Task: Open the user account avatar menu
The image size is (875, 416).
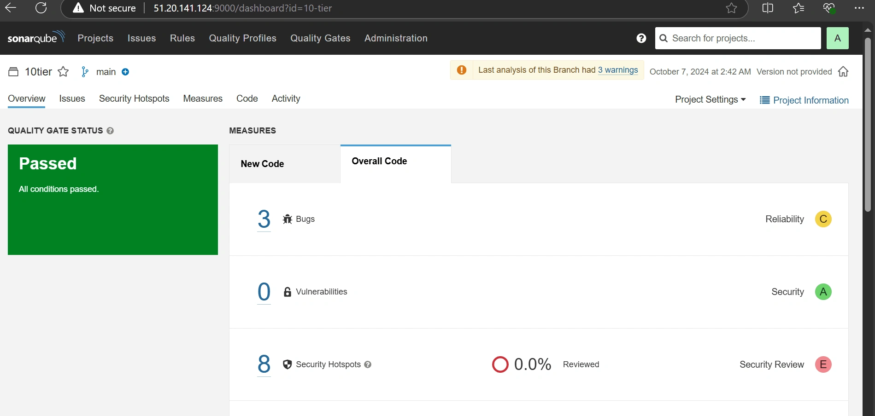Action: (837, 38)
